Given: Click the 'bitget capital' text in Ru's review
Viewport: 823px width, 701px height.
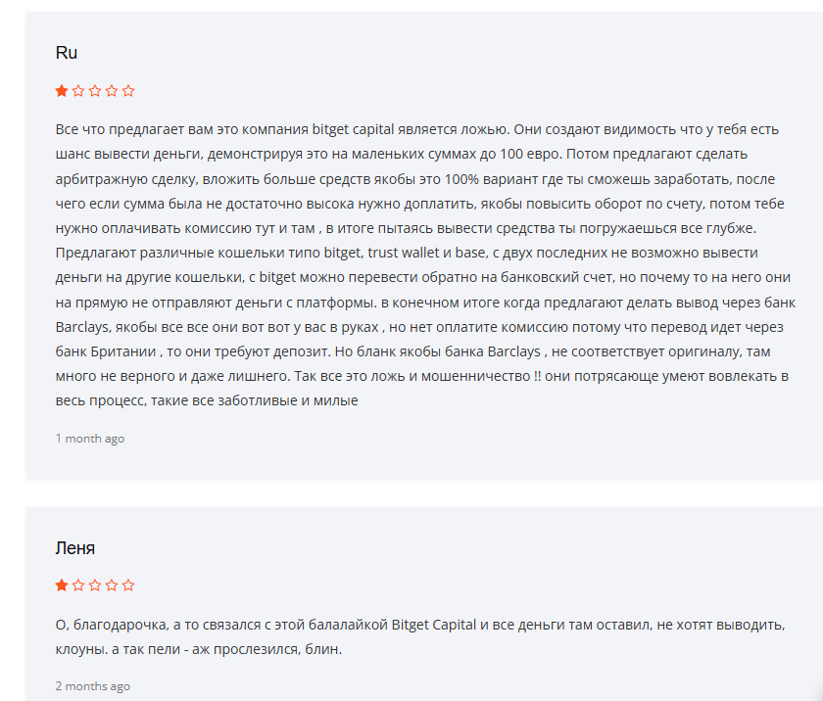Looking at the screenshot, I should [353, 129].
